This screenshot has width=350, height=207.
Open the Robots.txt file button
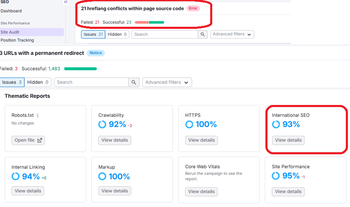point(28,141)
